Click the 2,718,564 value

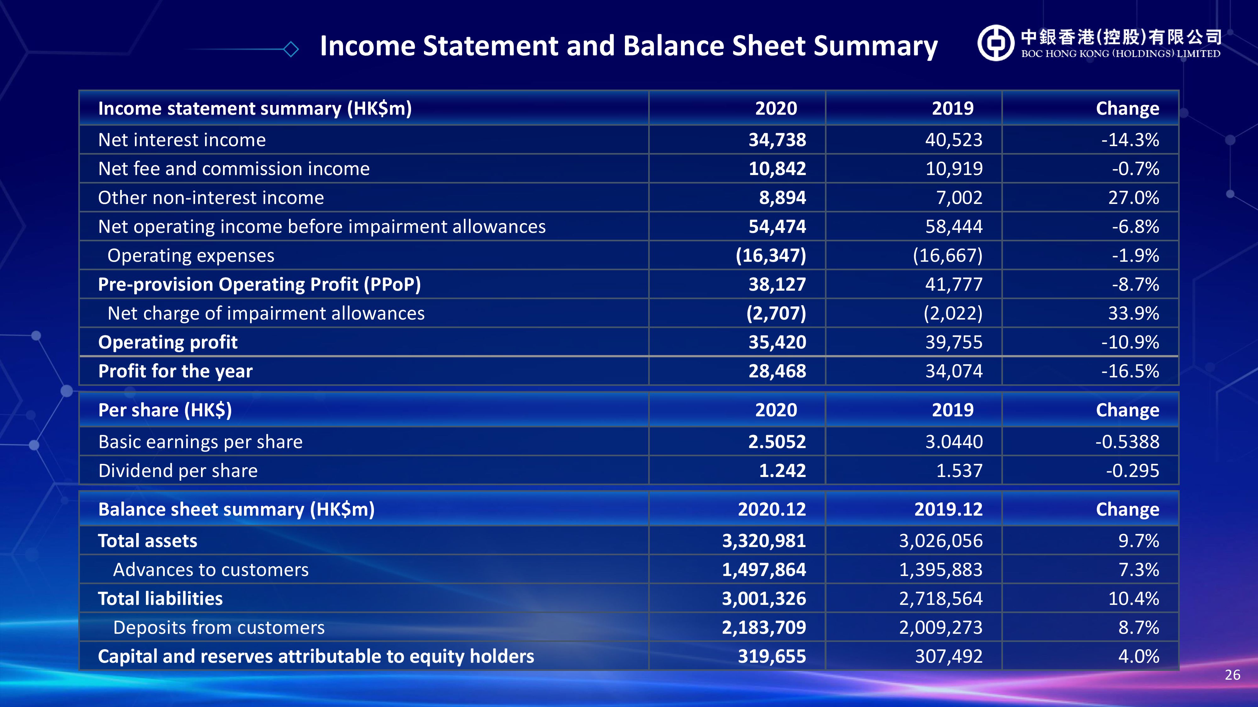point(941,599)
